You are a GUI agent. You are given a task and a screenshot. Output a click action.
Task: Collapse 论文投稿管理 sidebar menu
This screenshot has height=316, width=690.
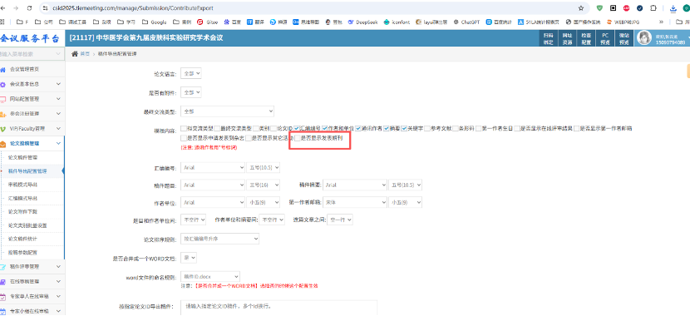(32, 144)
